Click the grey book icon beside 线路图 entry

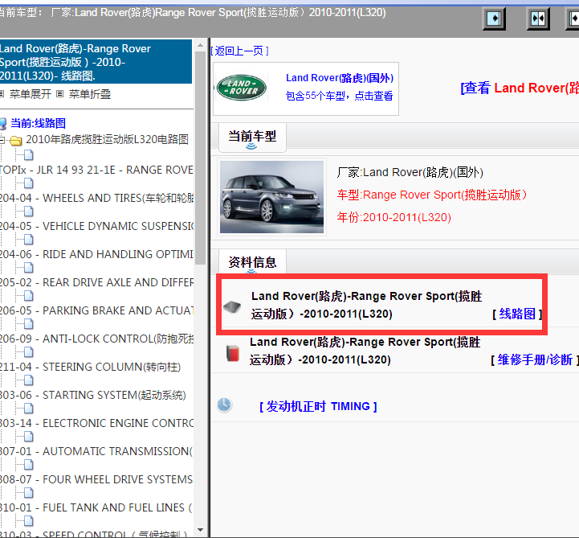tap(232, 306)
